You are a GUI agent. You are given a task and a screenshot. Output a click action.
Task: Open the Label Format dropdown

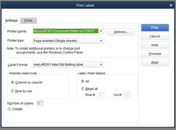click(x=101, y=65)
